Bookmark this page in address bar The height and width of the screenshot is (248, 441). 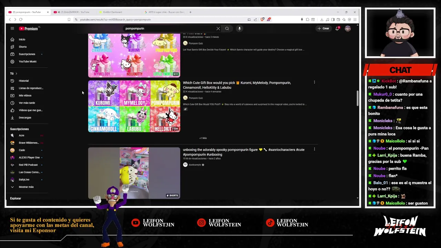coord(69,20)
